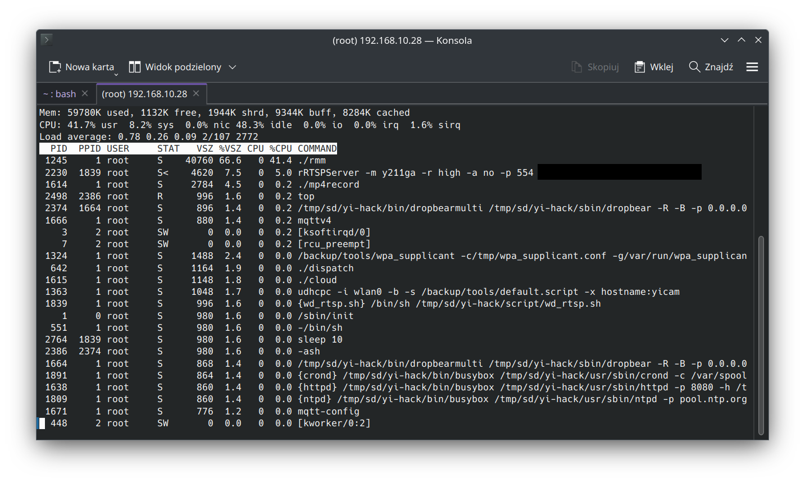This screenshot has height=483, width=805.
Task: Click the Nowa karta (new tab) icon
Action: click(56, 66)
